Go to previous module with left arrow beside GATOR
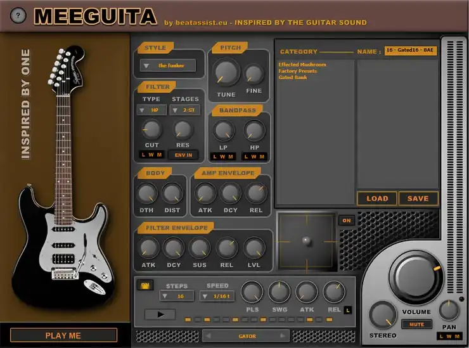 pyautogui.click(x=209, y=336)
